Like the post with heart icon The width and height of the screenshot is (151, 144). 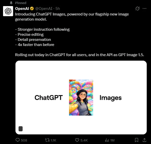(x=77, y=140)
